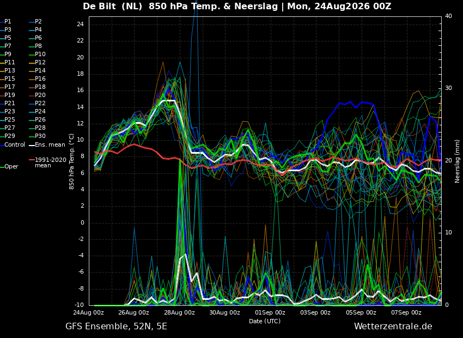The image size is (463, 338).
Task: Click the '24' temperature axis tick label
Action: pyautogui.click(x=80, y=24)
